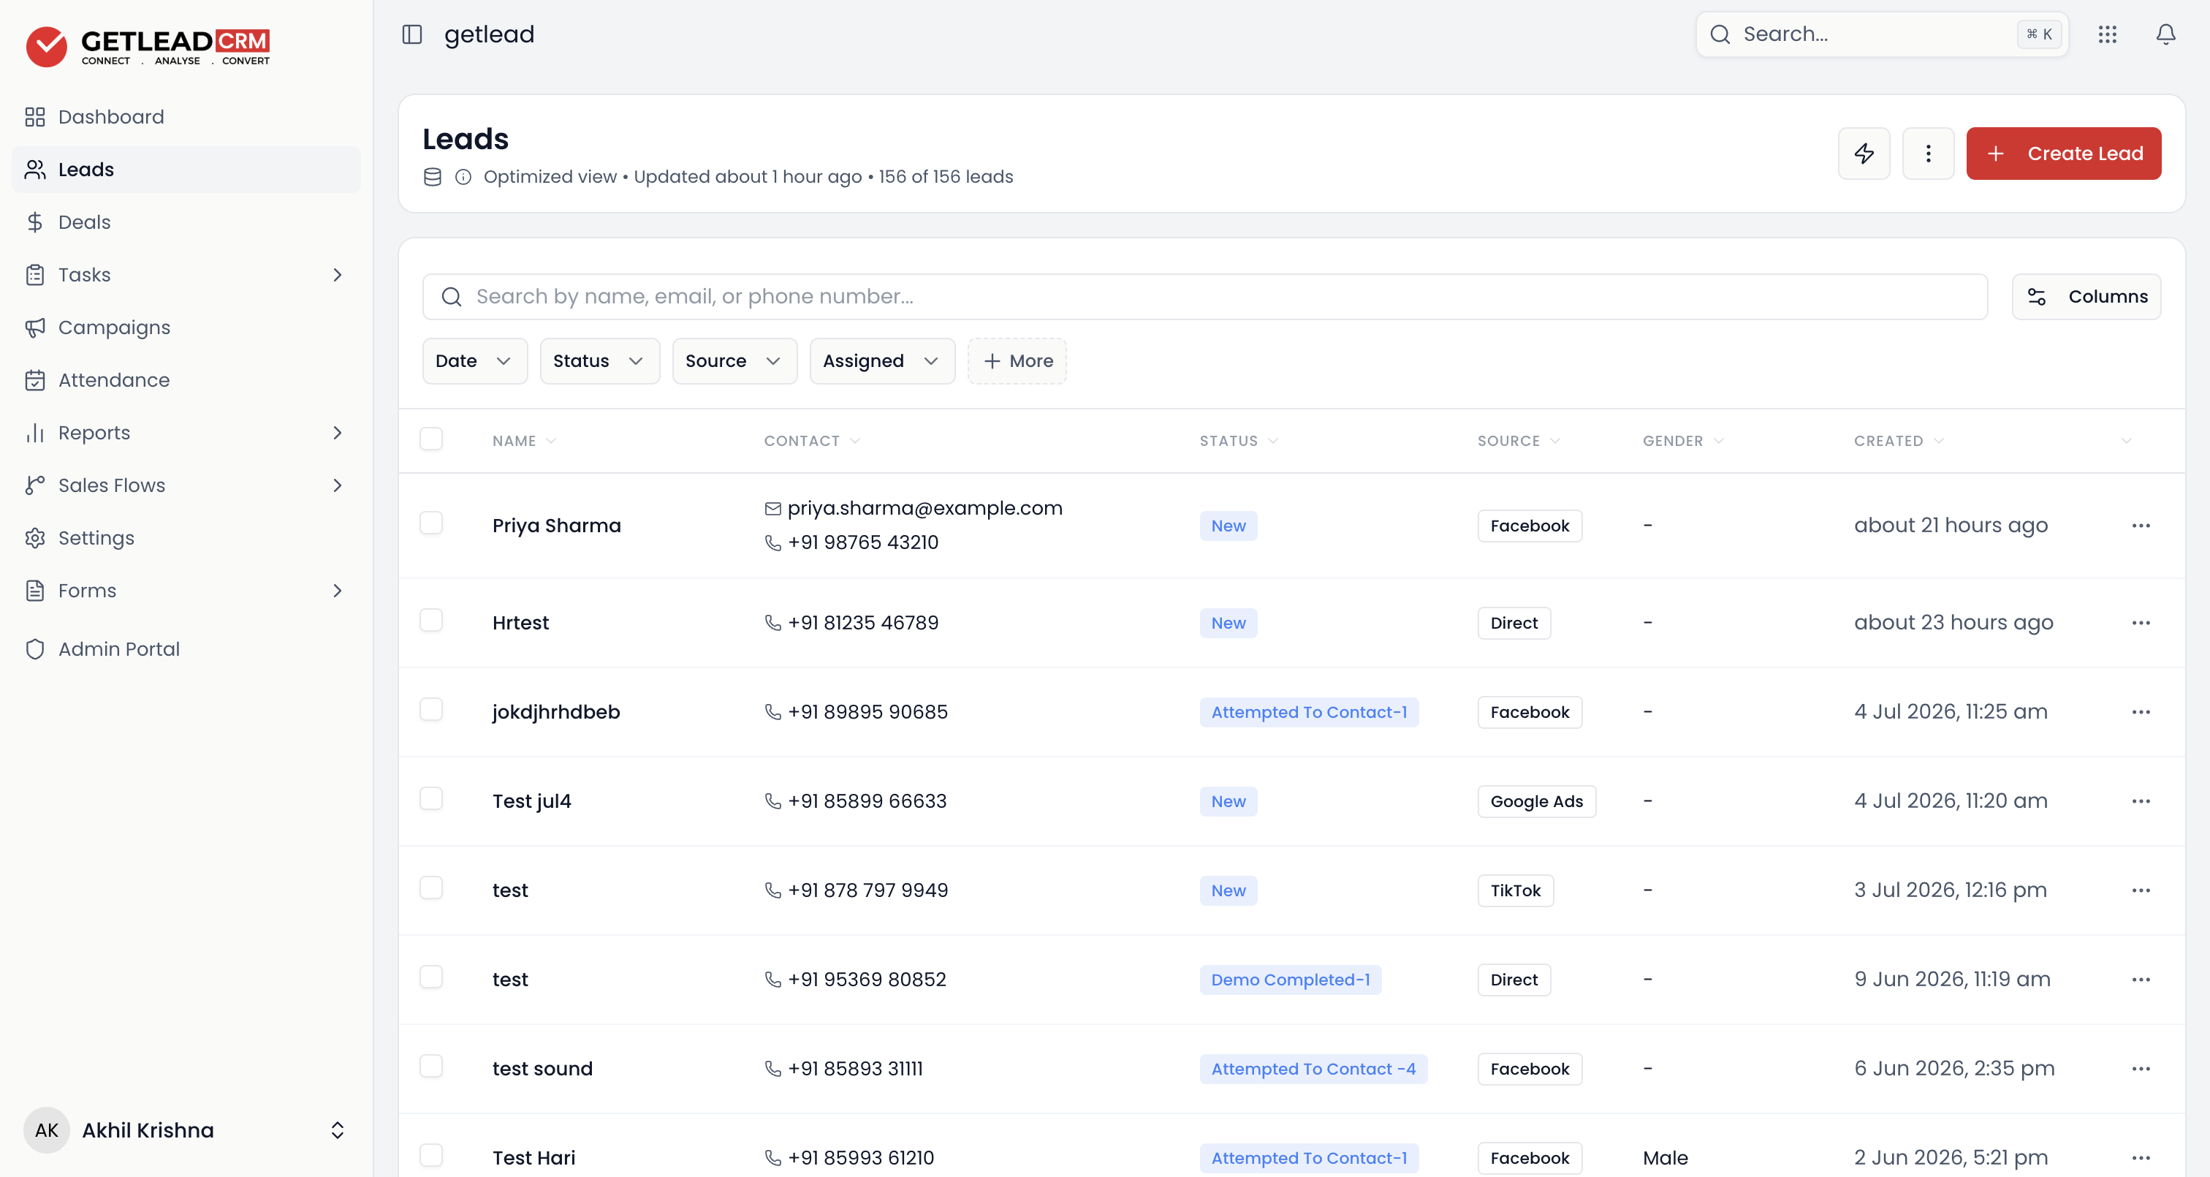
Task: Click the New status badge for Priya Sharma
Action: click(x=1228, y=526)
